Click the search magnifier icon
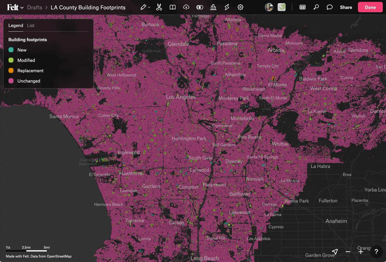The image size is (386, 262). click(316, 7)
